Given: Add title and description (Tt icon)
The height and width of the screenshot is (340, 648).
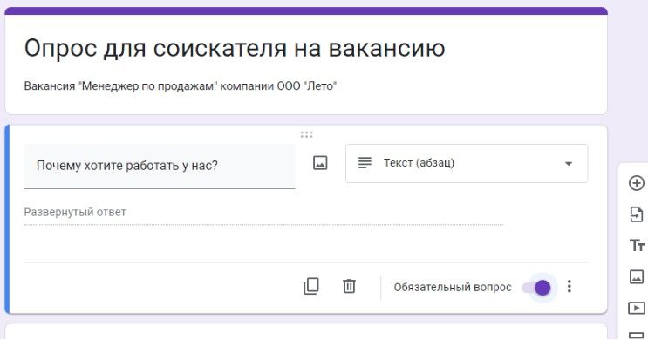Looking at the screenshot, I should (x=637, y=245).
